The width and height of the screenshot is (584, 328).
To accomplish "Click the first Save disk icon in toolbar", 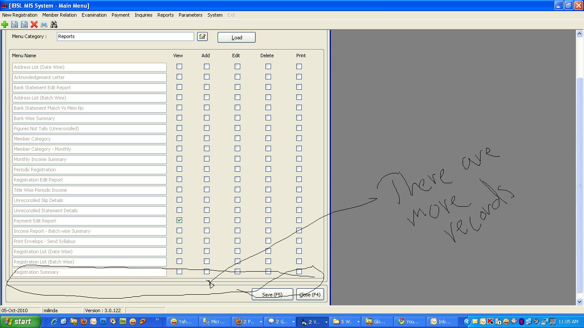I will [x=15, y=25].
